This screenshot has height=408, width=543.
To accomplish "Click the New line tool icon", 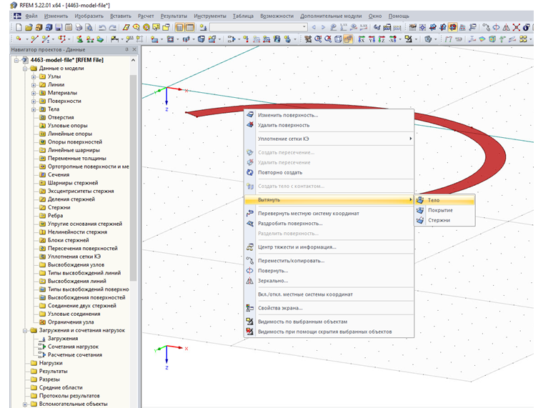I will pos(34,39).
